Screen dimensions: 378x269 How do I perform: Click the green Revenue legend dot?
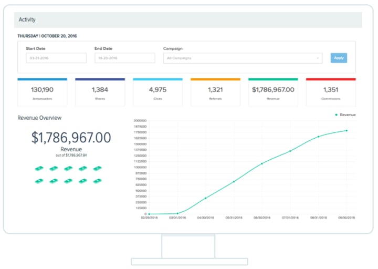[x=336, y=115]
